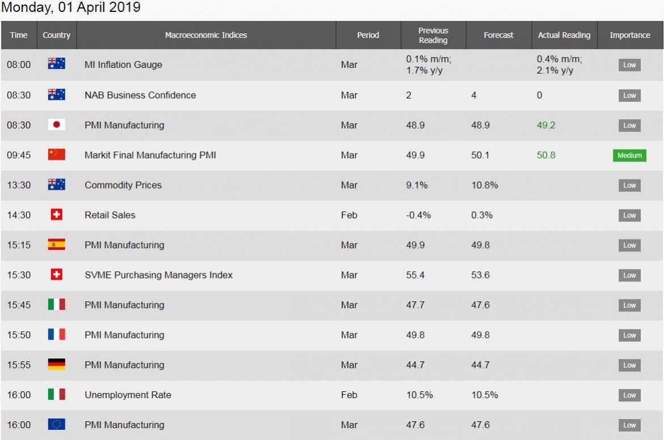Click the Italy flag in the 15:45 row
Viewport: 664px width, 440px height.
click(x=56, y=304)
